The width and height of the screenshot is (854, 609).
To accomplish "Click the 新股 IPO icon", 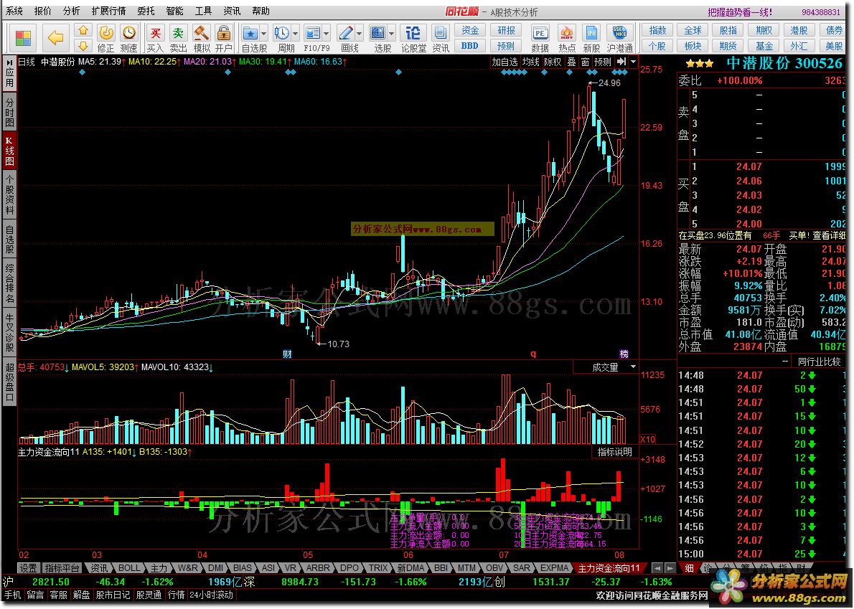I will point(591,33).
